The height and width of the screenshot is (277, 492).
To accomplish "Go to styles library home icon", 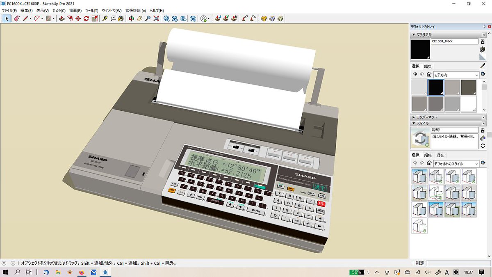I will pos(429,163).
